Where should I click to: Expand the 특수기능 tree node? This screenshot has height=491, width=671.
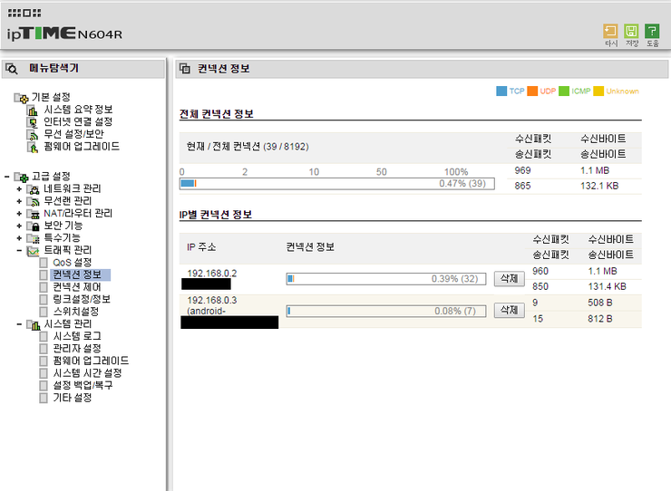(x=19, y=238)
